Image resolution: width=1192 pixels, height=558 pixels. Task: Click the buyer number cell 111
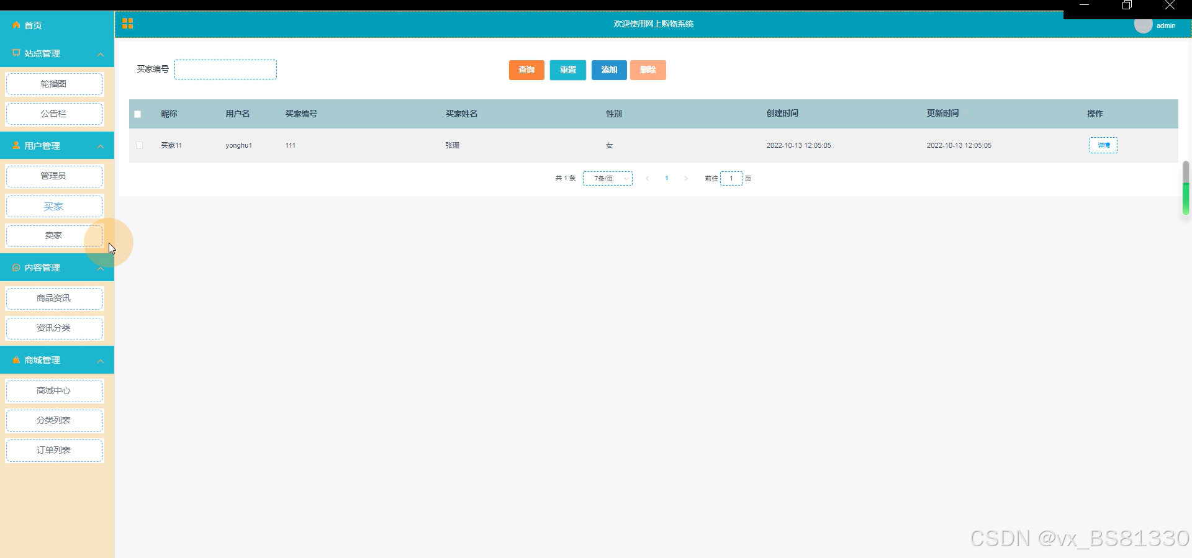tap(291, 145)
